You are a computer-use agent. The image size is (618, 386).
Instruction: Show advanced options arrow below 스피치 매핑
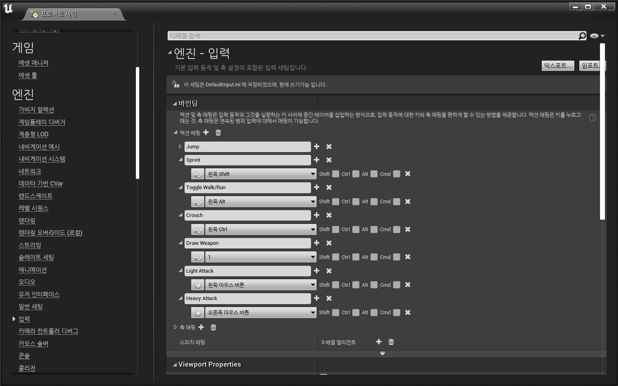click(x=383, y=353)
